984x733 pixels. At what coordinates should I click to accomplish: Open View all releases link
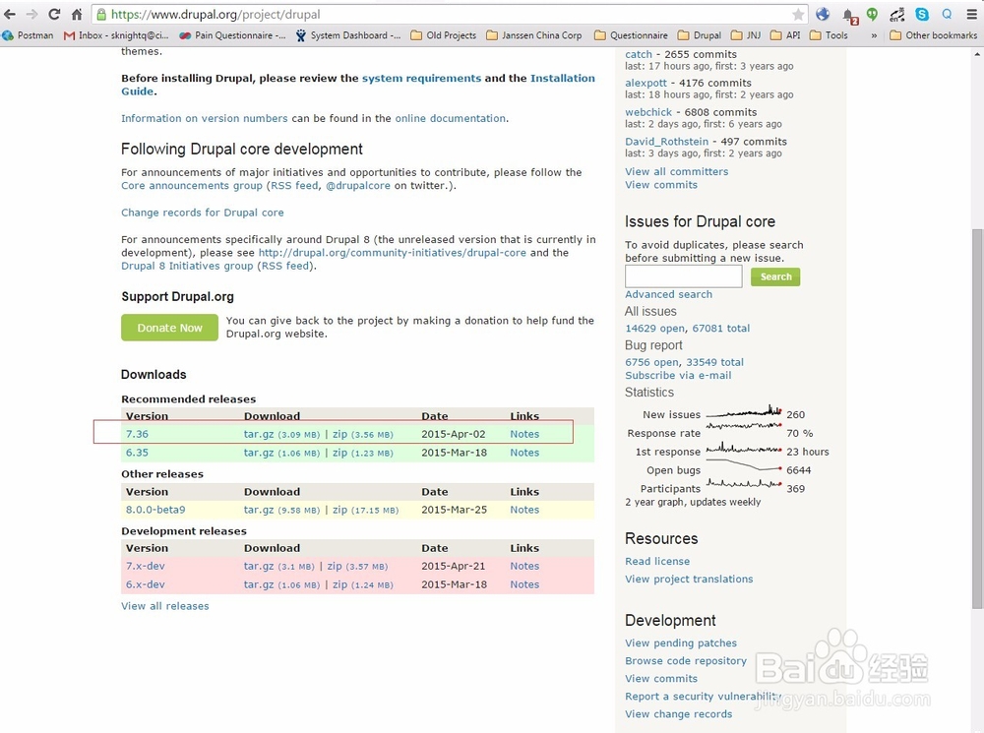(165, 606)
